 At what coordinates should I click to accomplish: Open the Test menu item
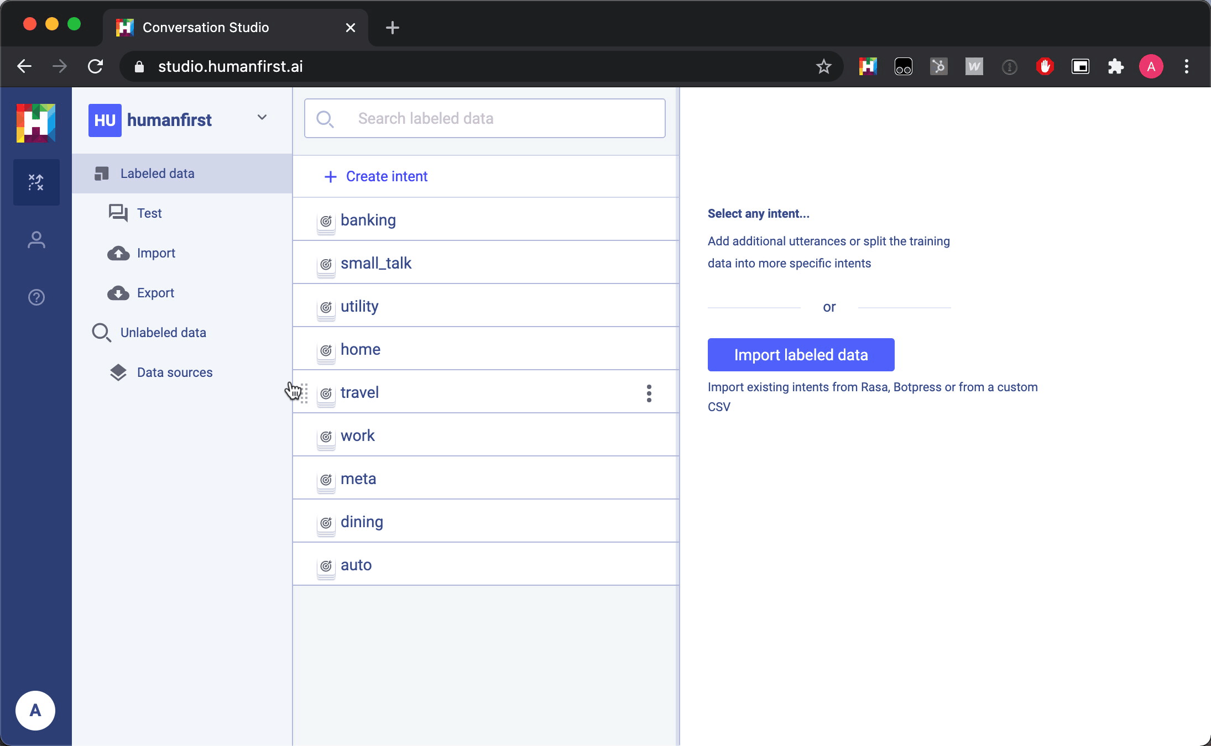pyautogui.click(x=149, y=213)
